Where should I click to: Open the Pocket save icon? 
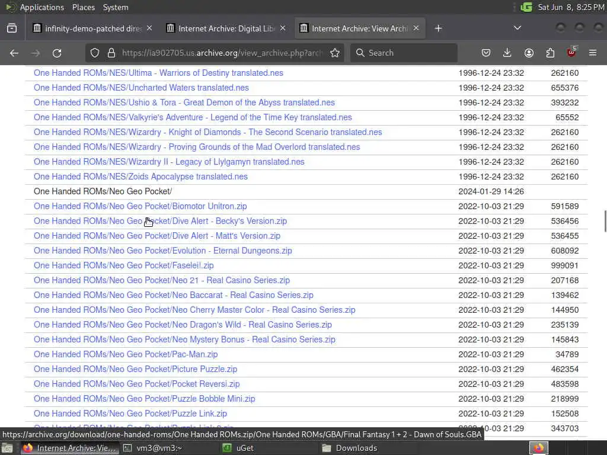[486, 53]
